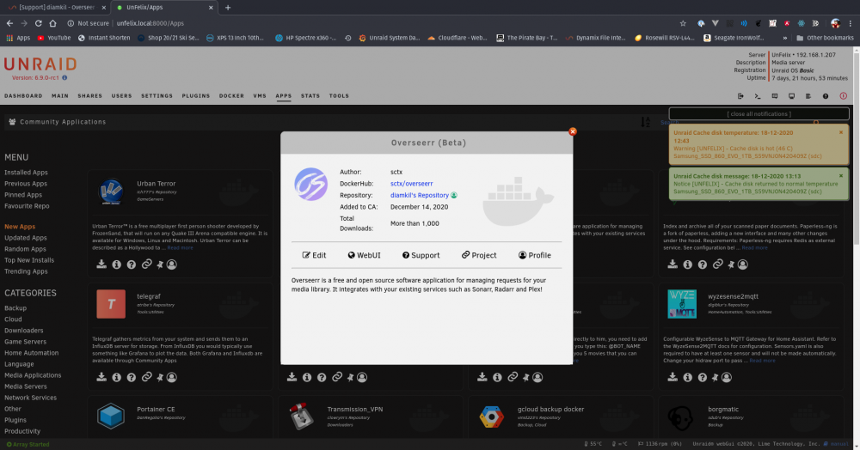The image size is (860, 450).
Task: Open the sctx/overseerr DockerHub link
Action: coord(411,184)
